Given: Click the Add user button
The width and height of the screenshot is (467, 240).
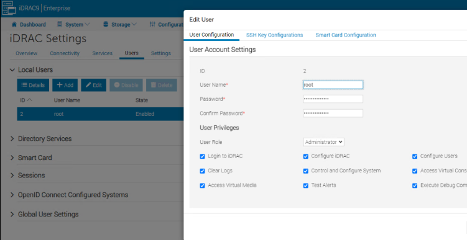Looking at the screenshot, I should tap(65, 85).
